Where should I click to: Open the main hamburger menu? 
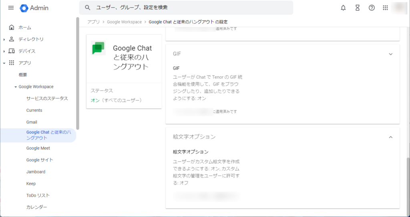coord(11,8)
